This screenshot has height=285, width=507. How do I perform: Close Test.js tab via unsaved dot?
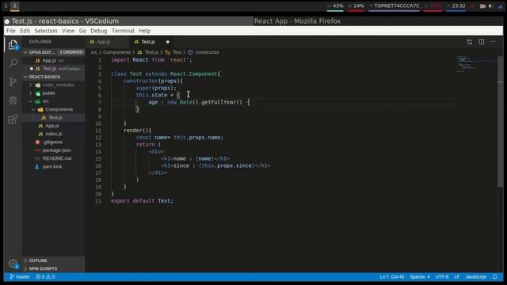[167, 42]
